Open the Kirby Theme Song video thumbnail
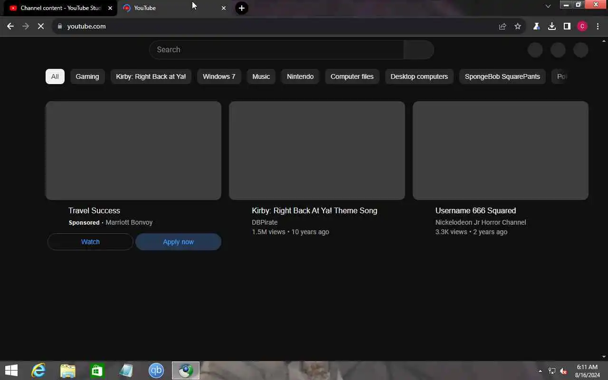This screenshot has width=608, height=380. point(317,150)
